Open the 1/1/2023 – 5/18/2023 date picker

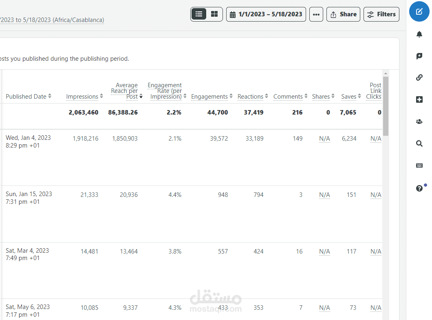(266, 14)
